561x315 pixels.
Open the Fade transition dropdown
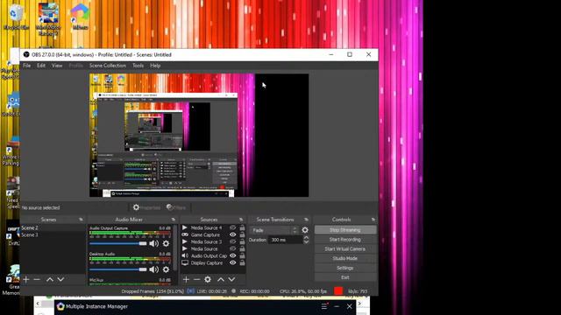point(273,230)
